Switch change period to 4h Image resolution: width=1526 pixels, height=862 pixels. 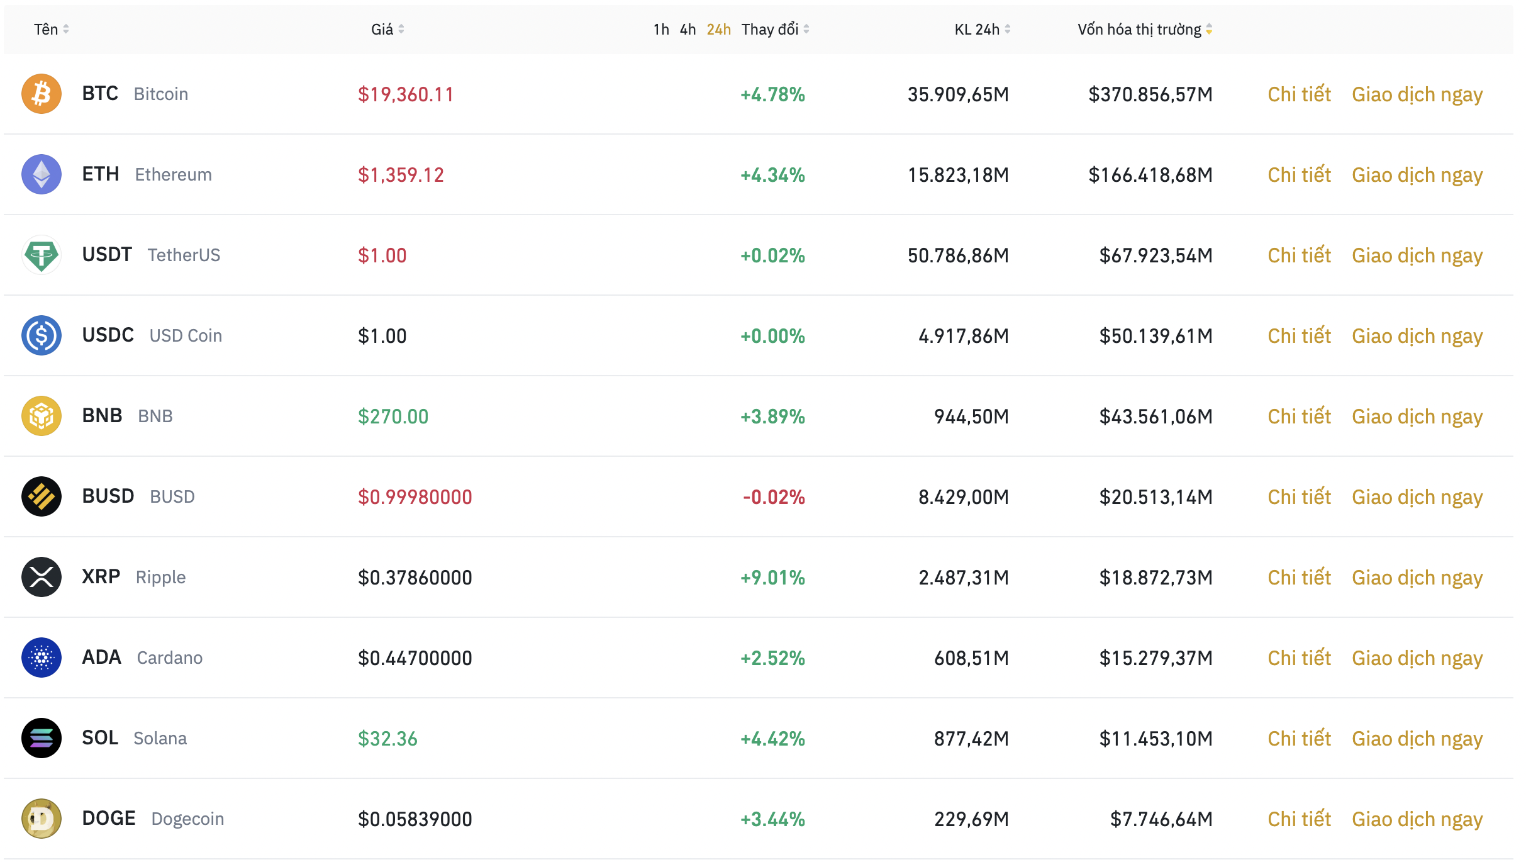(x=688, y=30)
